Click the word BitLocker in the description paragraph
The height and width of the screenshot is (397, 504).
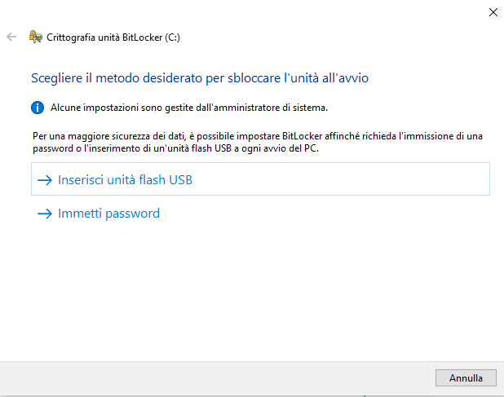point(302,136)
